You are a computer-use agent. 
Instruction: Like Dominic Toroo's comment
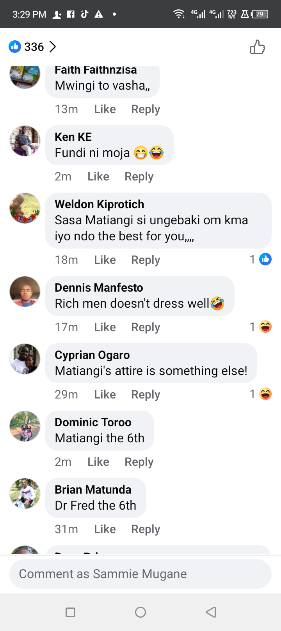click(98, 462)
